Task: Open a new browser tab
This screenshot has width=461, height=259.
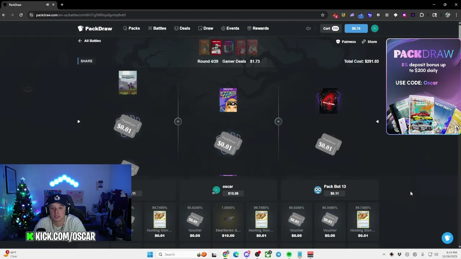Action: [62, 5]
